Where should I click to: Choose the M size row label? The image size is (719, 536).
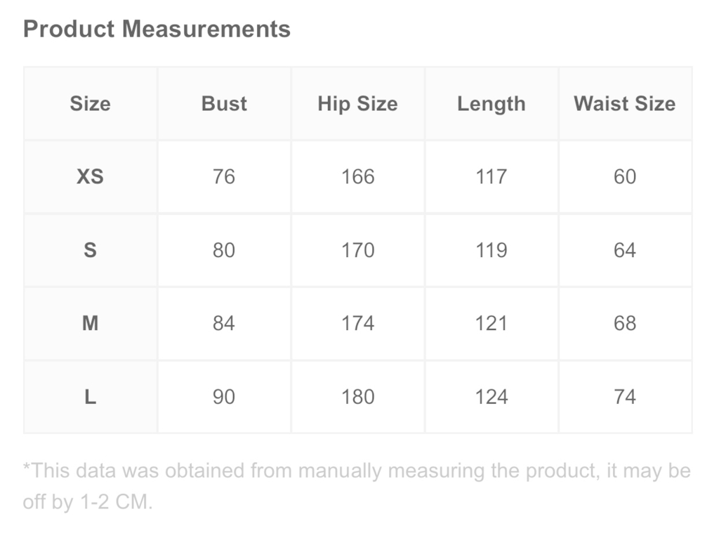(x=91, y=323)
